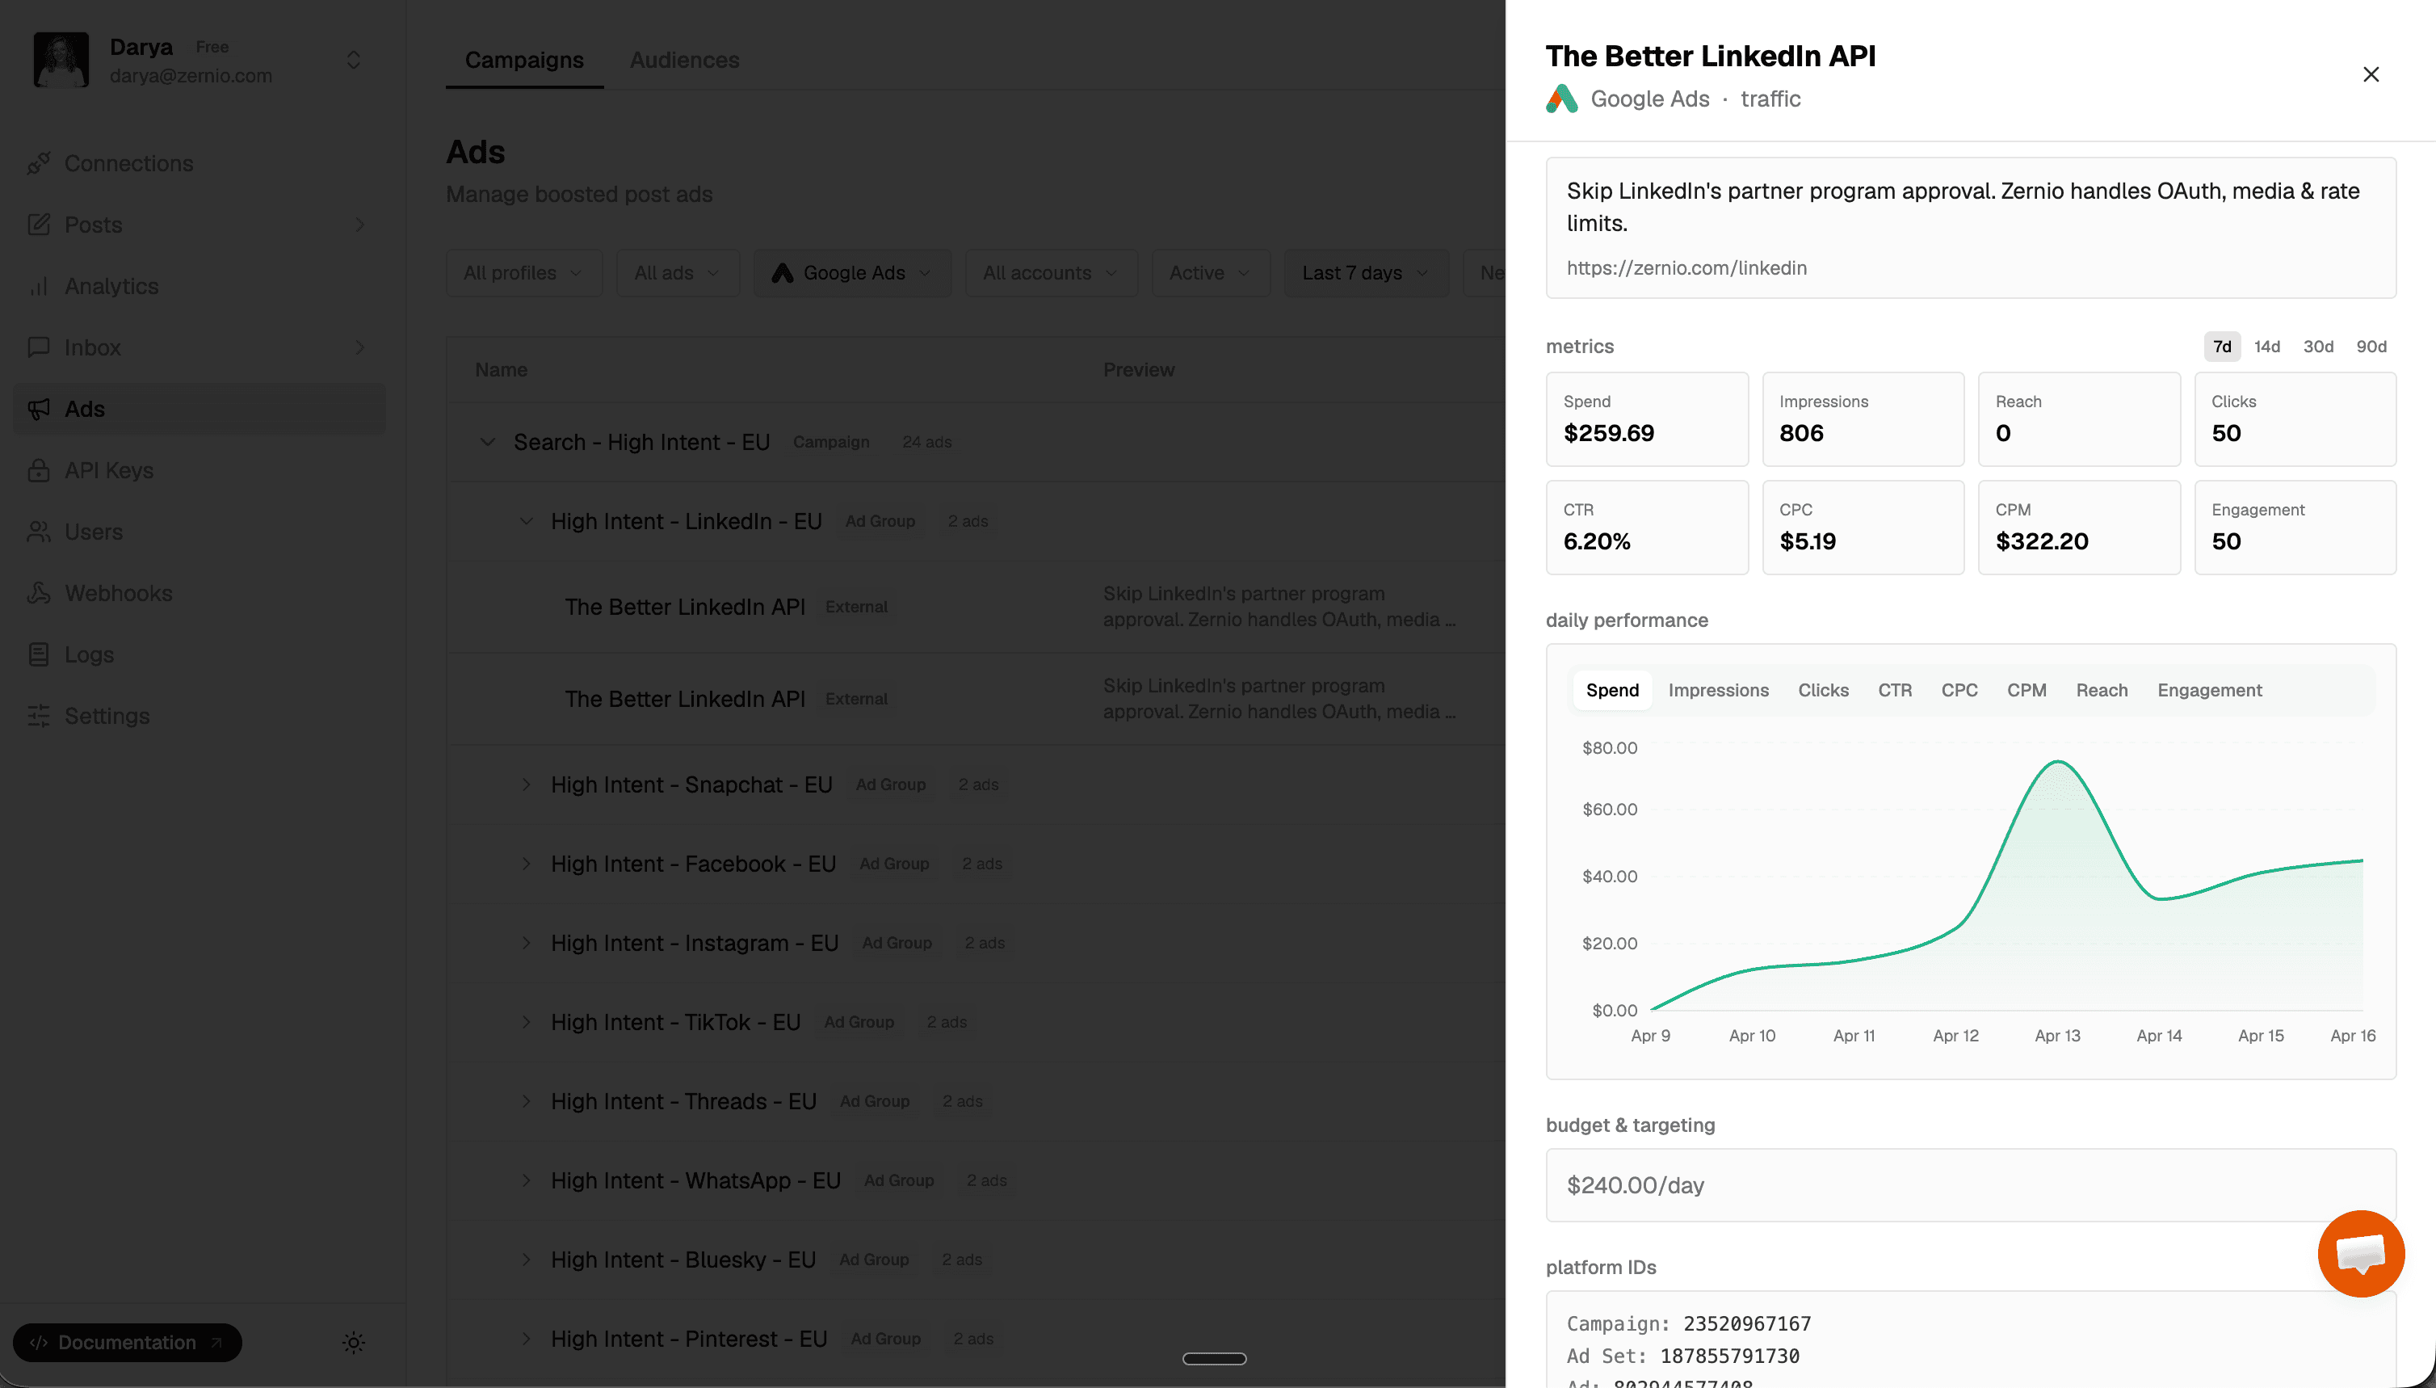Open the Ads section in the sidebar
The width and height of the screenshot is (2436, 1388).
[x=84, y=408]
